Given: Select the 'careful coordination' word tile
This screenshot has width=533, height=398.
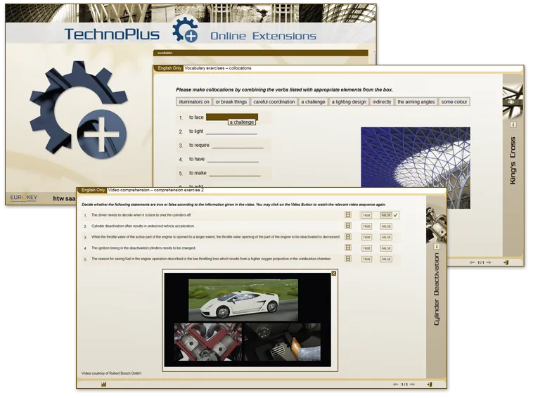Looking at the screenshot, I should [274, 102].
